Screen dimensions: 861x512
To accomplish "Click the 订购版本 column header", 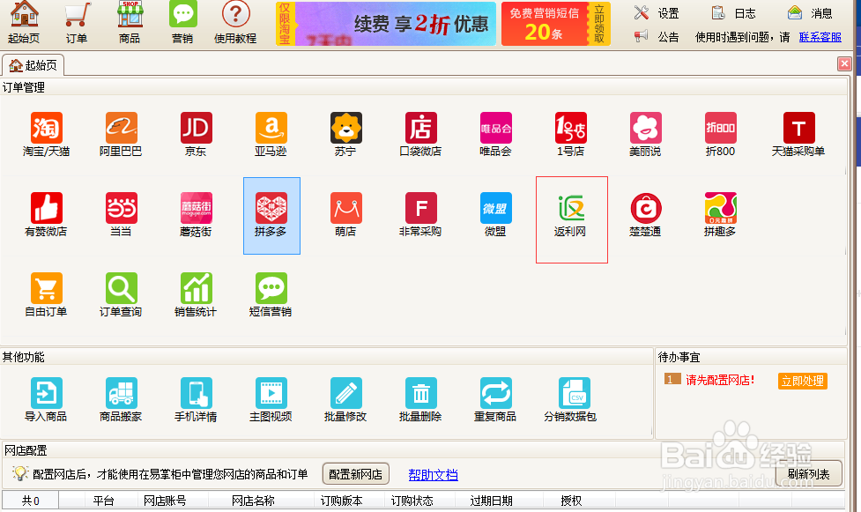I will (342, 501).
